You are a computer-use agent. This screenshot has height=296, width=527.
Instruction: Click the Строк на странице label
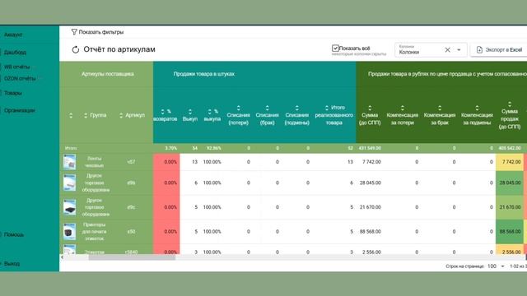[464, 266]
